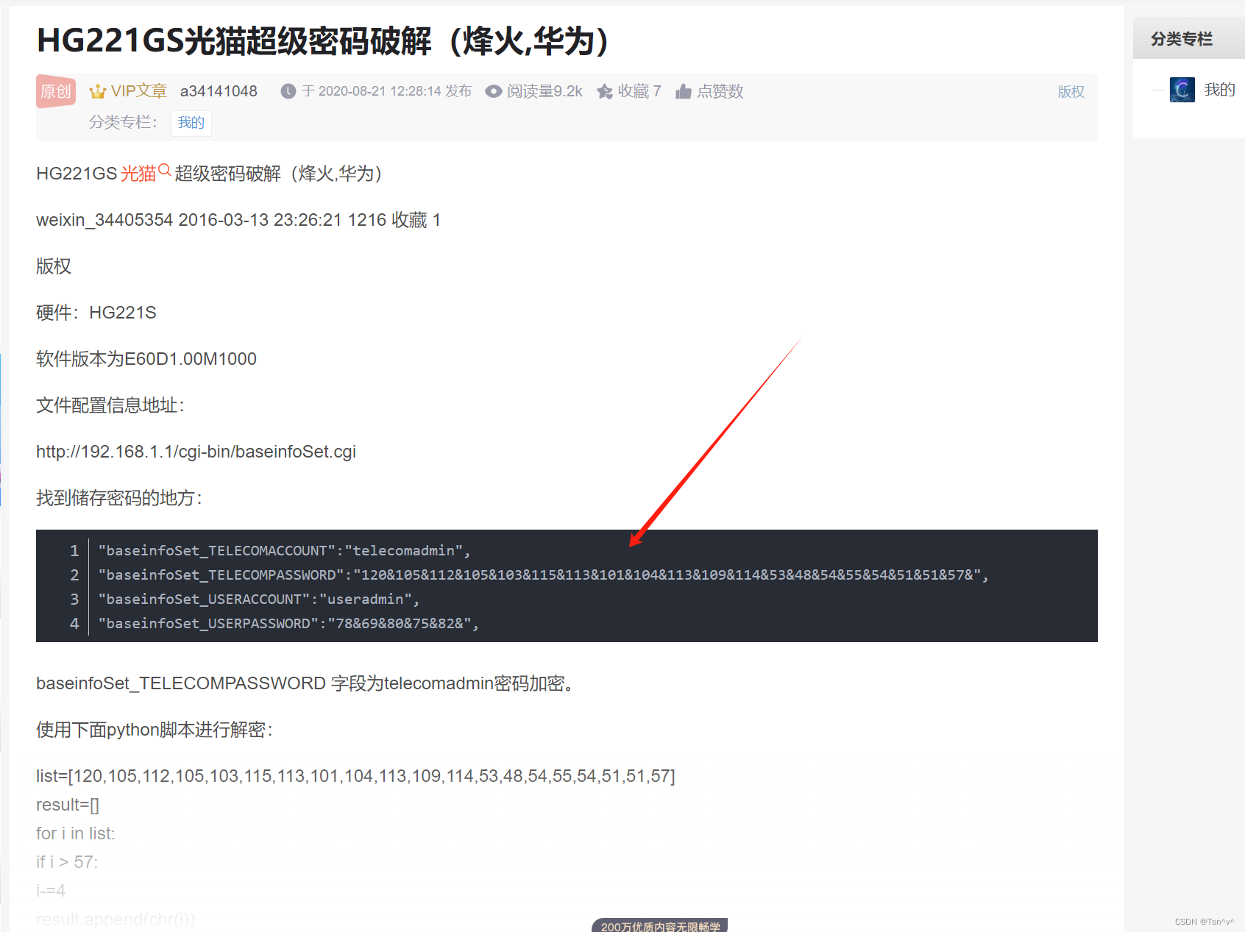Viewport: 1245px width, 932px height.
Task: Click the 收藏 7 label
Action: 639,91
